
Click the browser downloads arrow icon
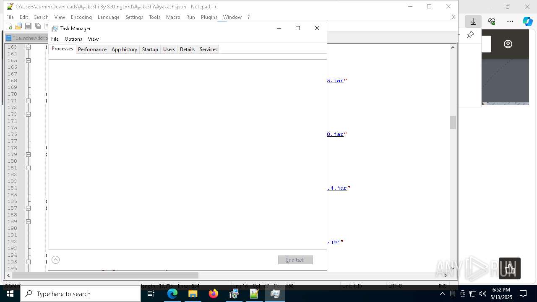tap(473, 21)
